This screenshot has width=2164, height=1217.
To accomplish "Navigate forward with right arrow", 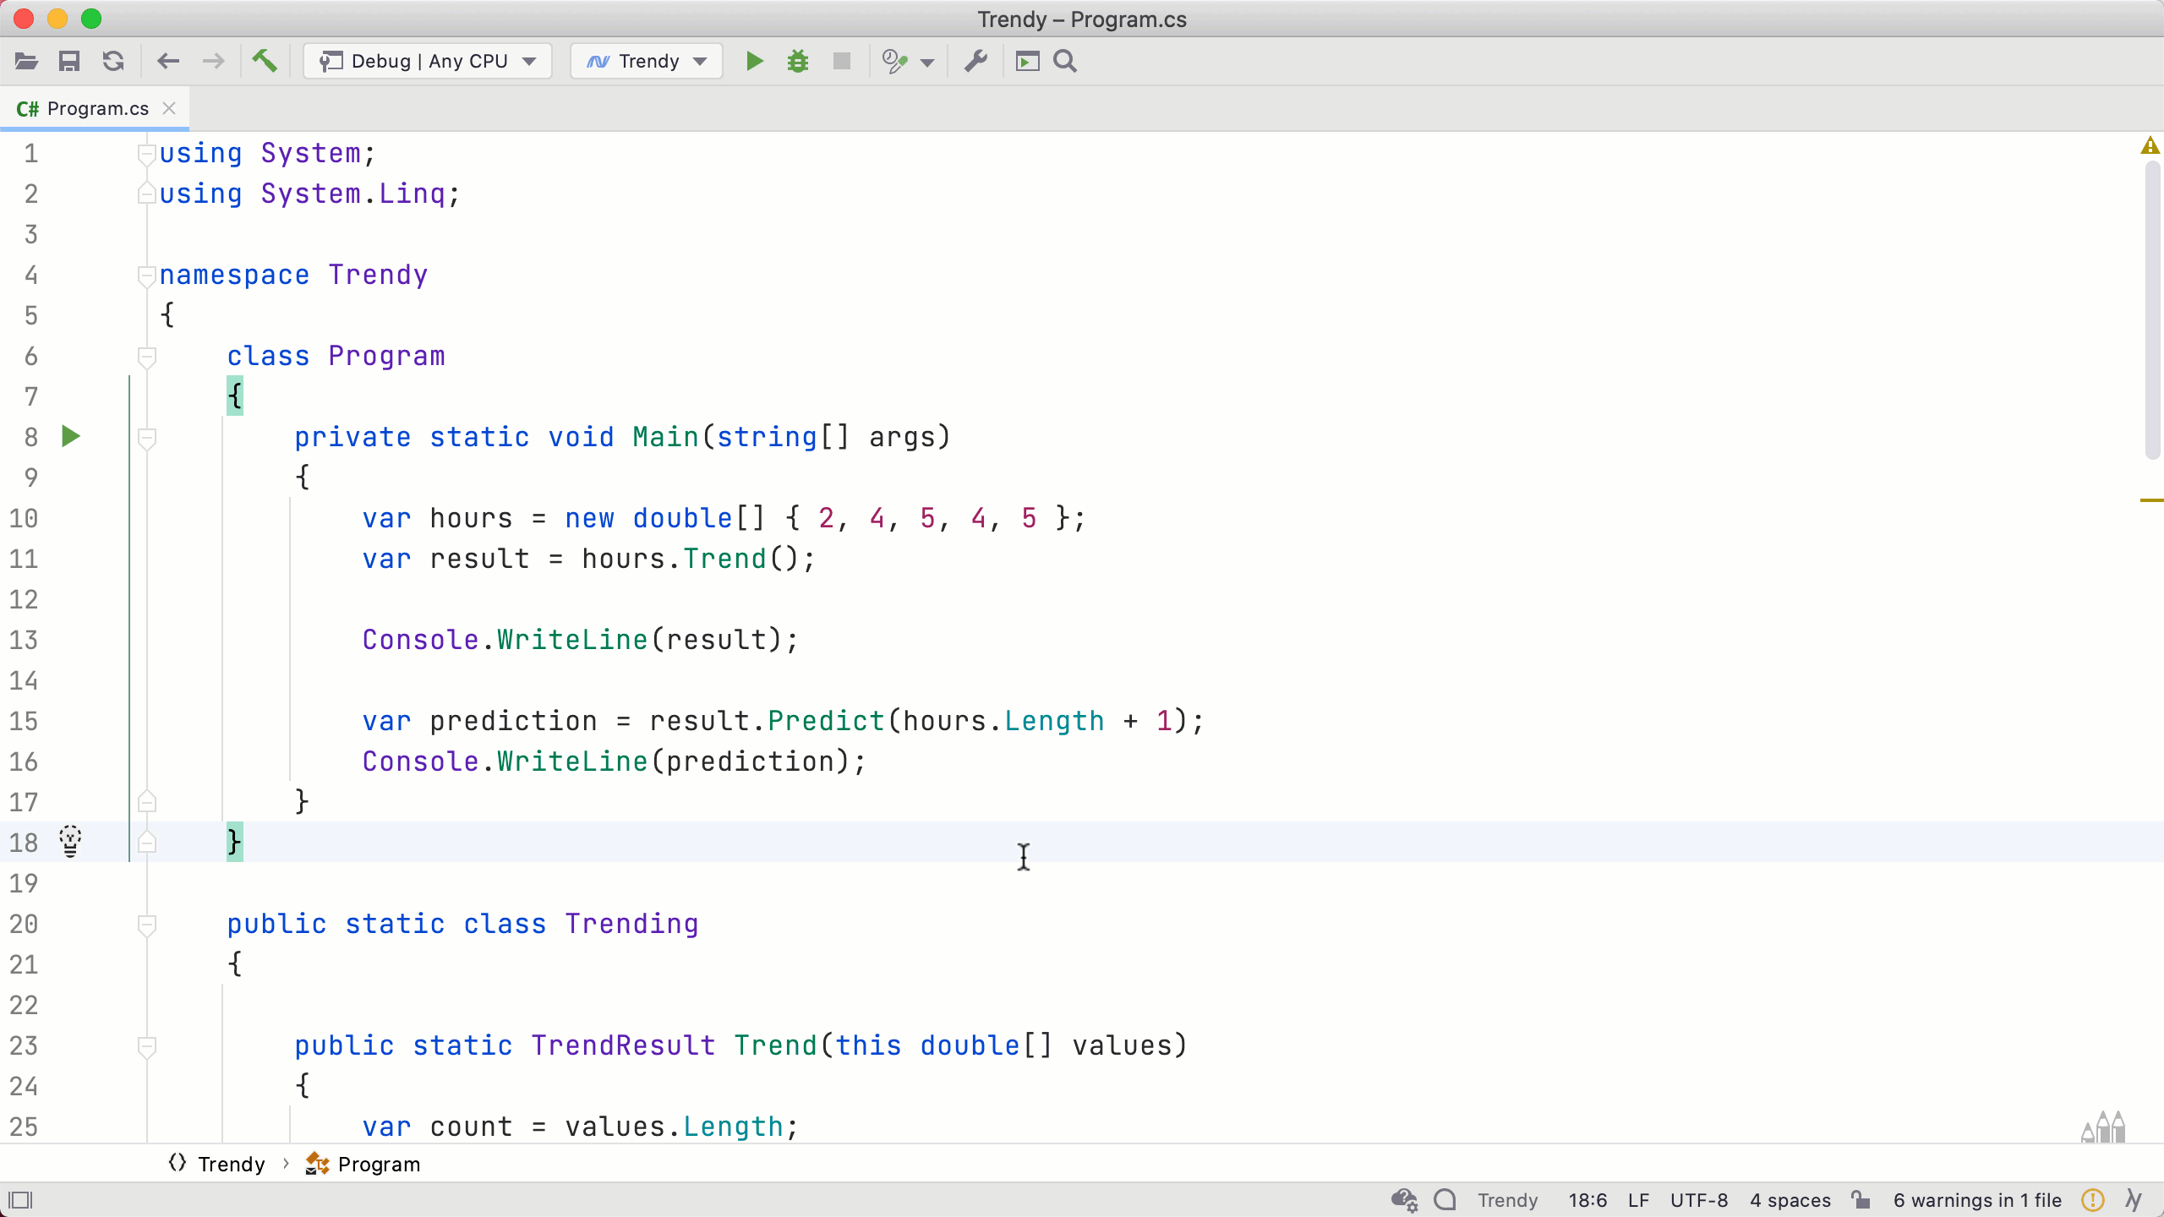I will tap(213, 61).
